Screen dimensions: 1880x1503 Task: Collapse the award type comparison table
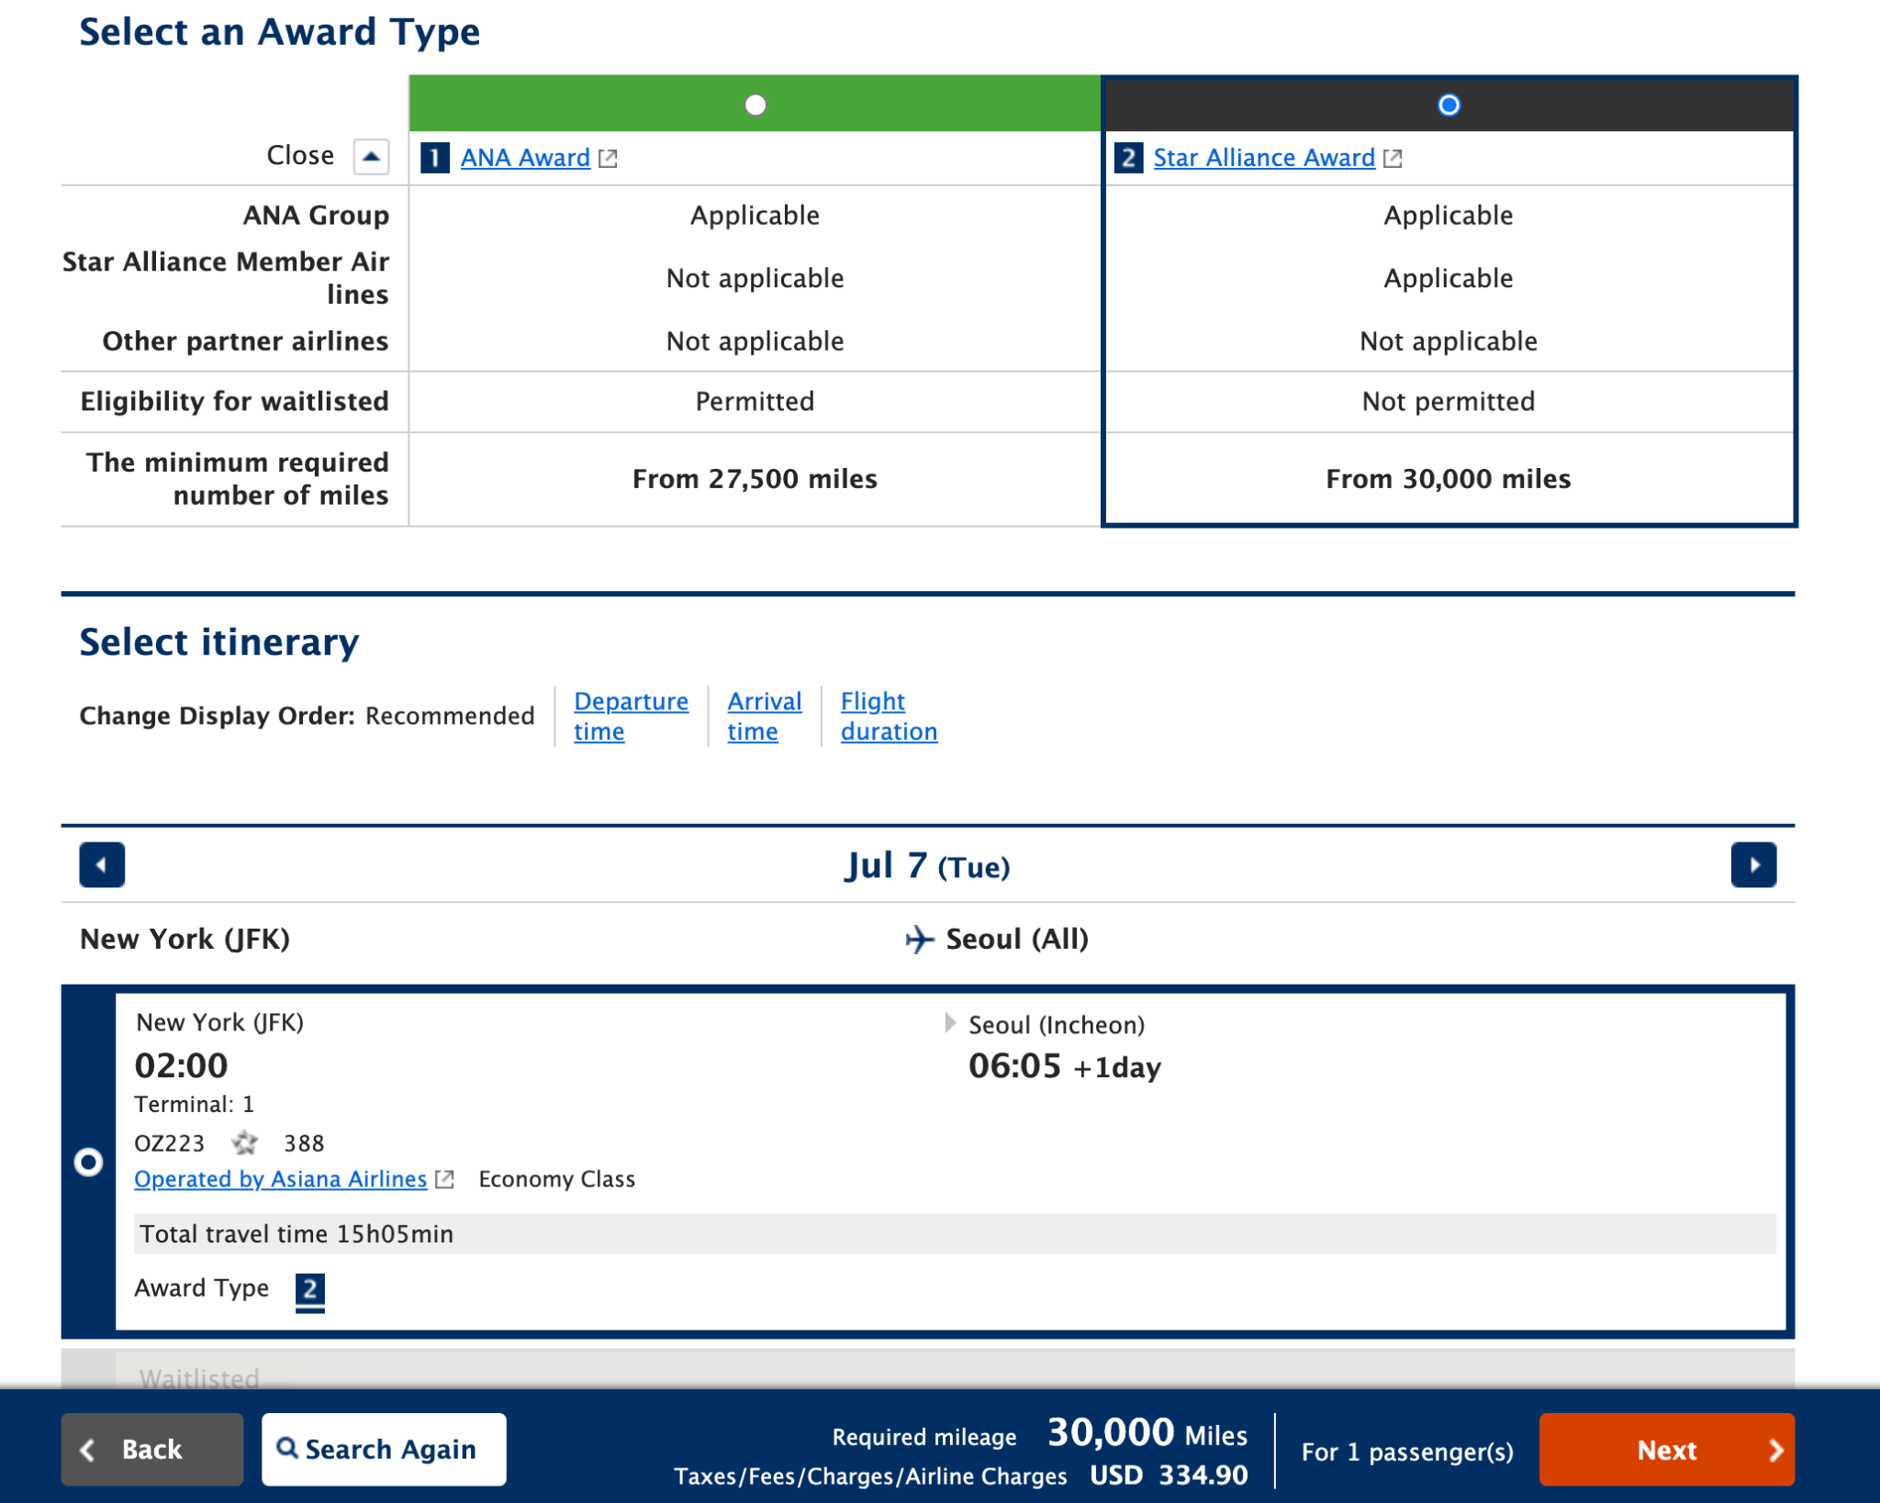click(x=371, y=156)
